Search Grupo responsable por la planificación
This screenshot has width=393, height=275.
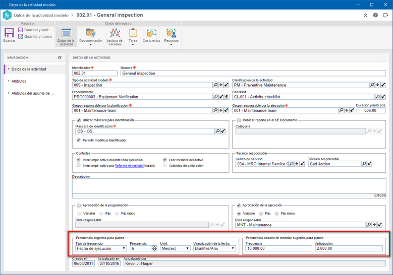[215, 110]
